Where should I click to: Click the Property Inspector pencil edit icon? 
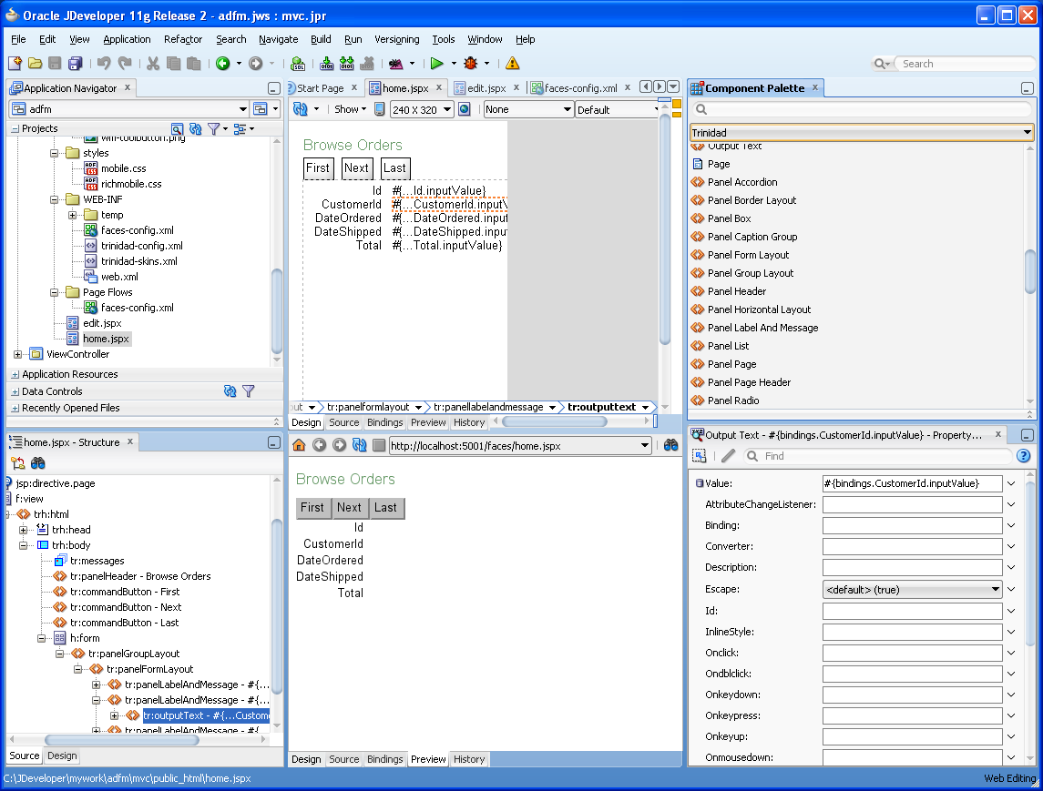tap(729, 456)
